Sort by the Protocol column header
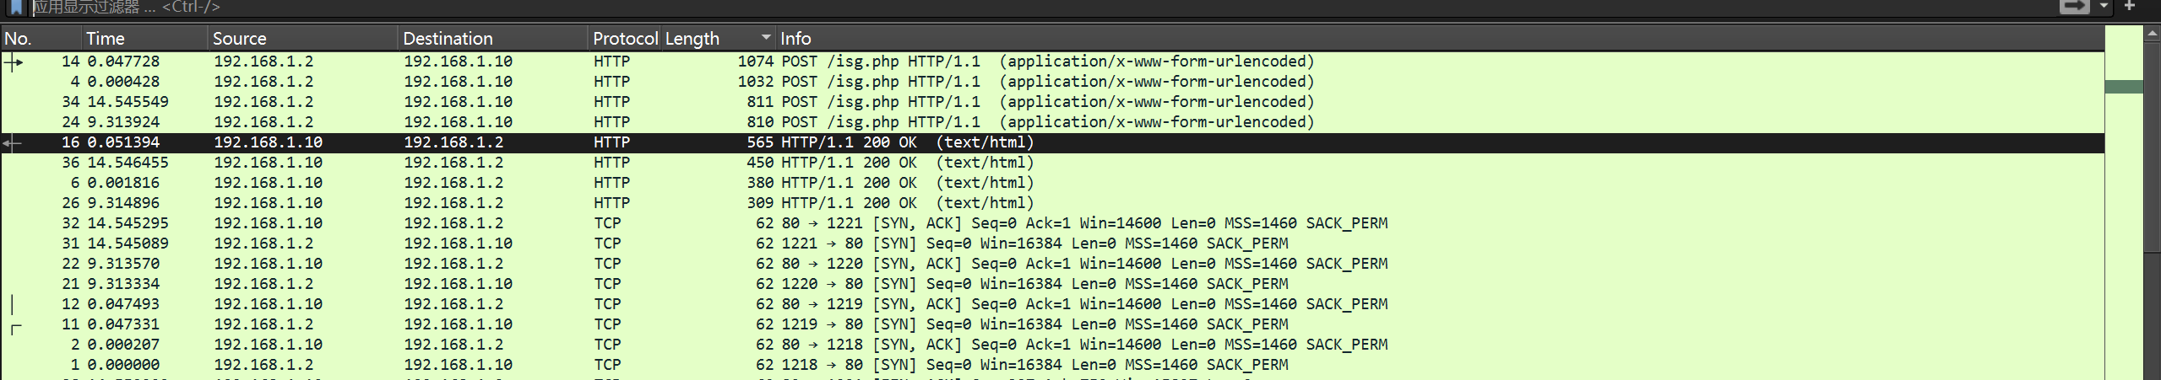The image size is (2161, 380). coord(625,38)
